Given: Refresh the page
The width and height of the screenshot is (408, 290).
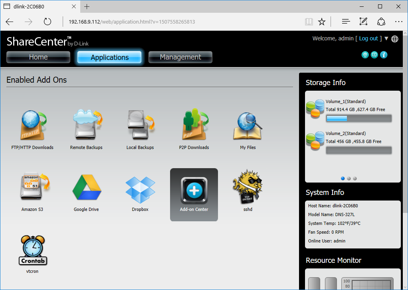Looking at the screenshot, I should click(x=48, y=22).
